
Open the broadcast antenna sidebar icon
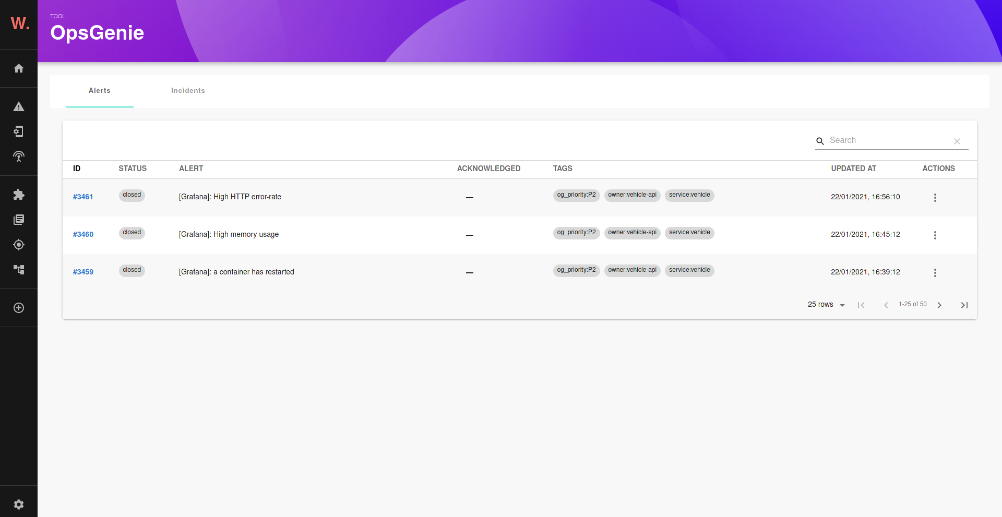pyautogui.click(x=19, y=157)
